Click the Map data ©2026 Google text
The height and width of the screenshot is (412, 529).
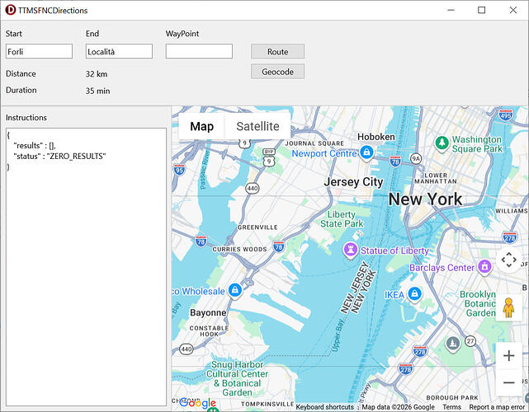[x=398, y=407]
